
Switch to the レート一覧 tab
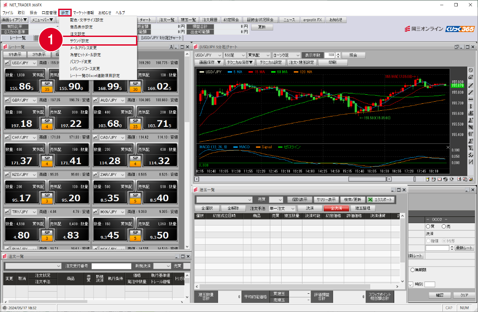click(x=18, y=38)
